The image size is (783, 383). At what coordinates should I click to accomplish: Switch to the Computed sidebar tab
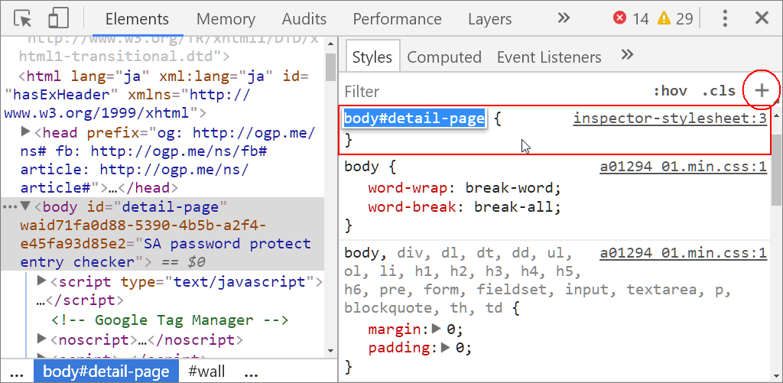[x=444, y=57]
